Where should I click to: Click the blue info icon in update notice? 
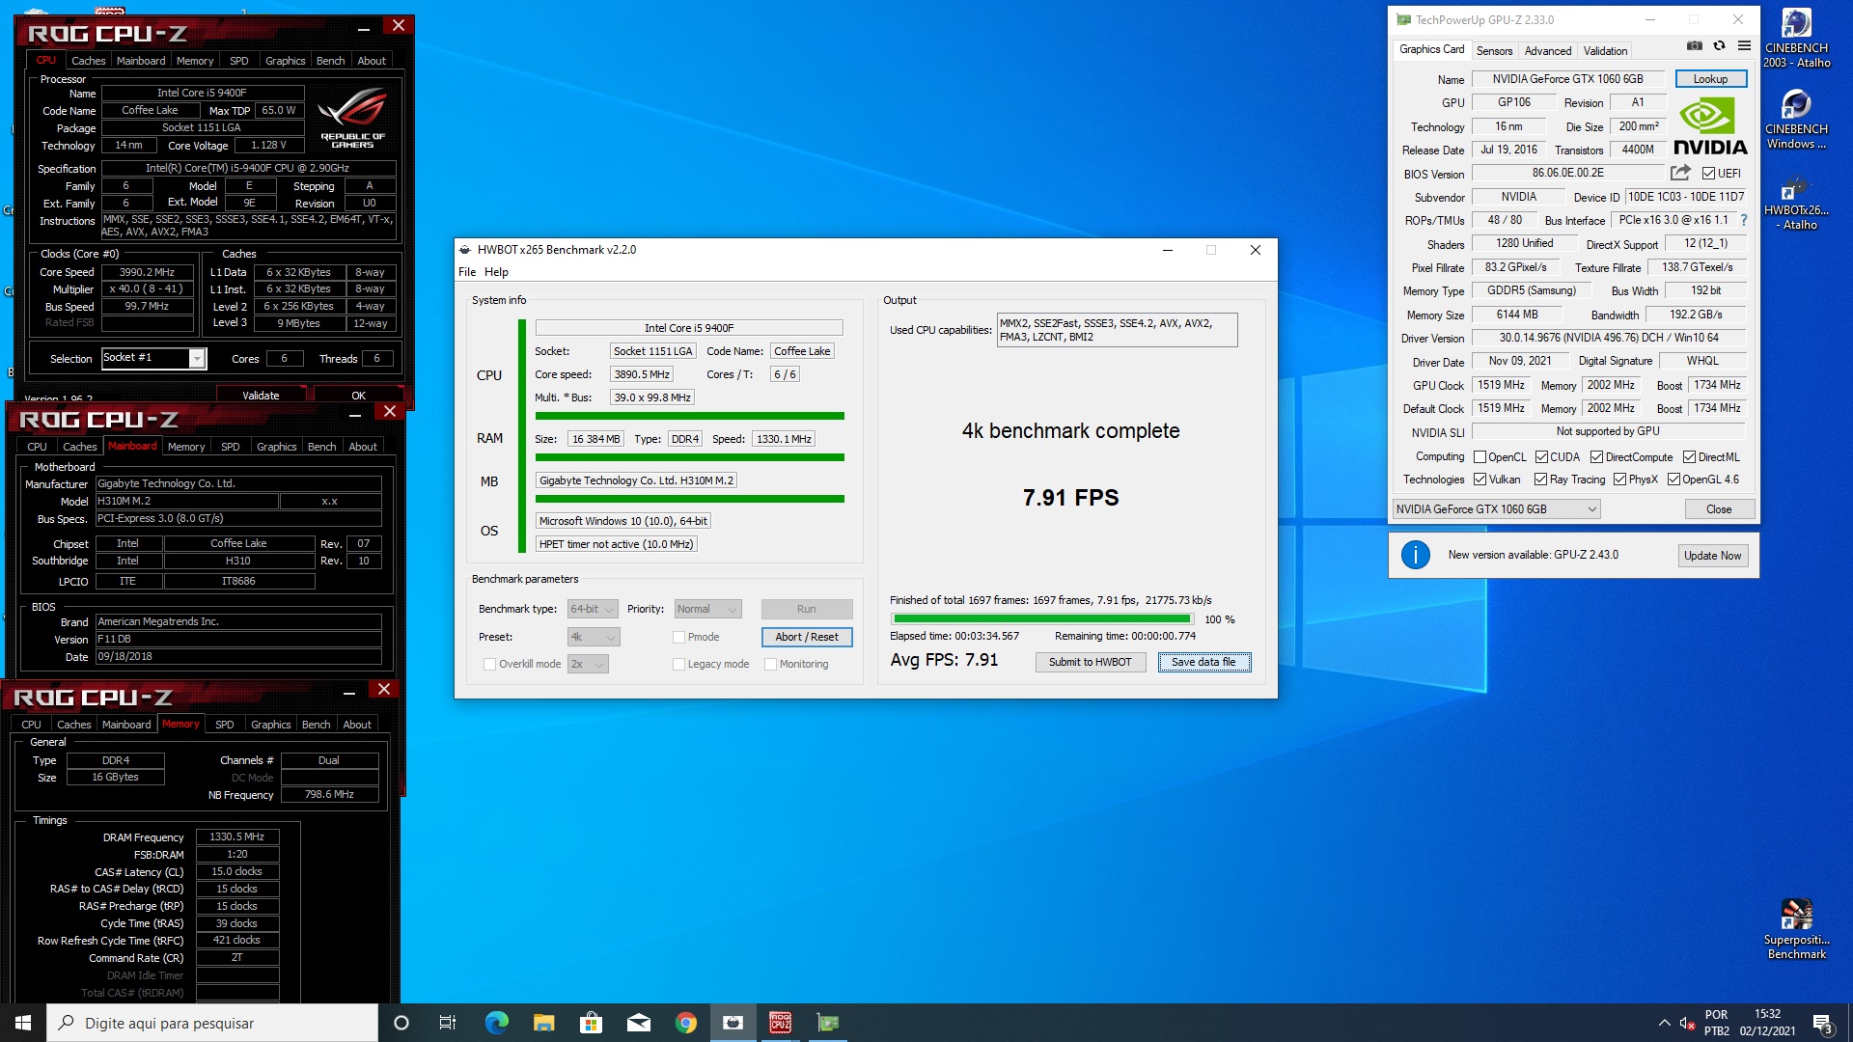1415,555
